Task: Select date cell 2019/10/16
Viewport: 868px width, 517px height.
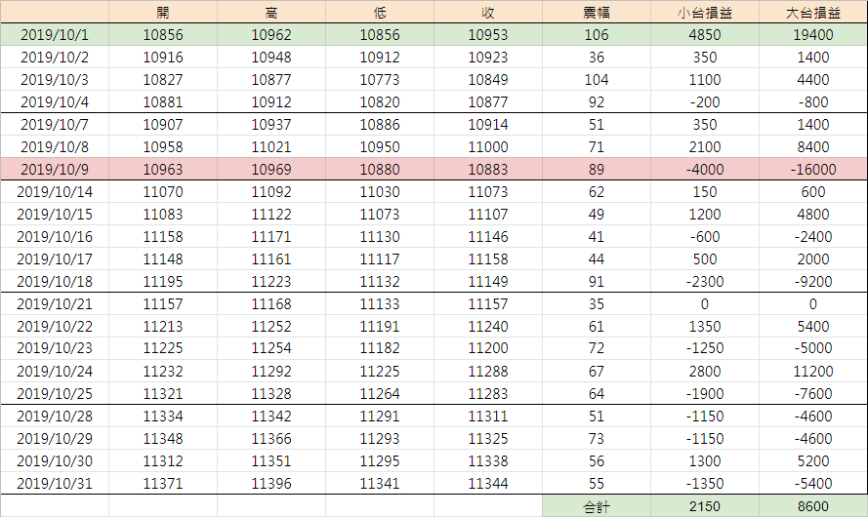Action: click(55, 237)
